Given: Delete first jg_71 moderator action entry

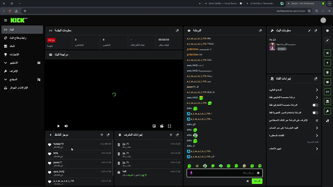Looking at the screenshot, I should (119, 145).
